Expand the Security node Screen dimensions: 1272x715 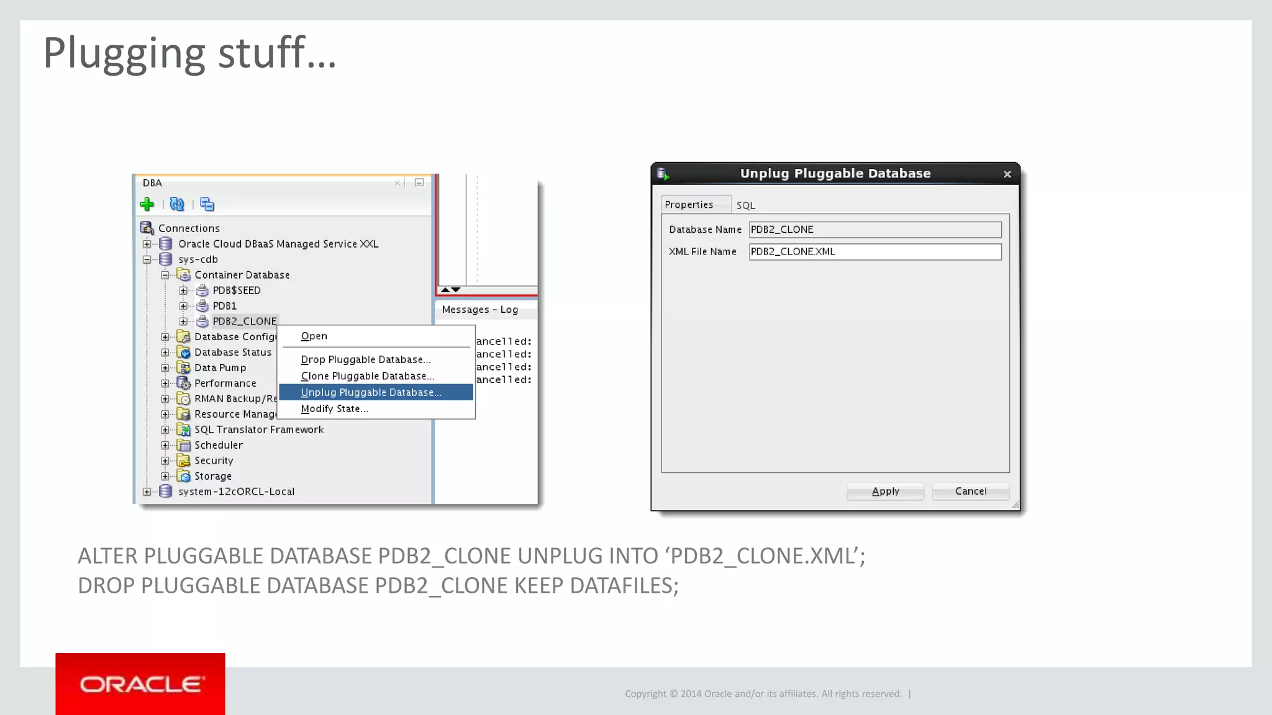click(x=165, y=461)
